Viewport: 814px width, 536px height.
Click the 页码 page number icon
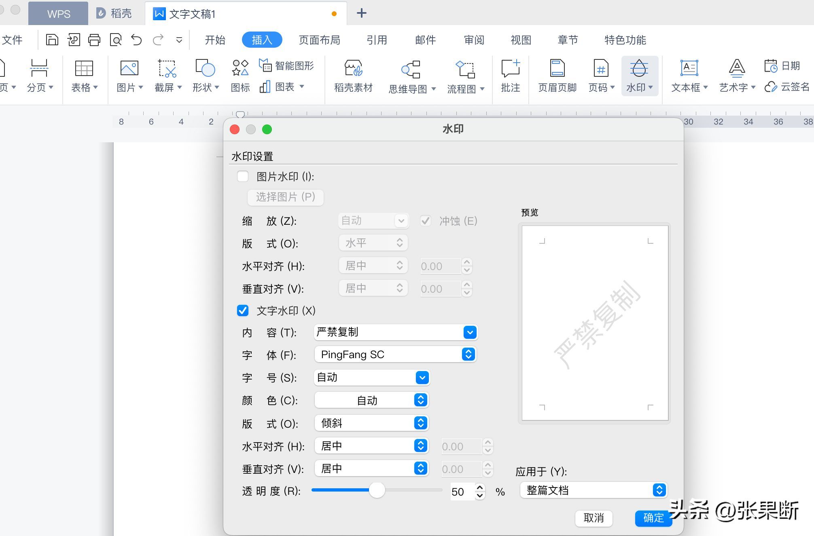pos(601,68)
